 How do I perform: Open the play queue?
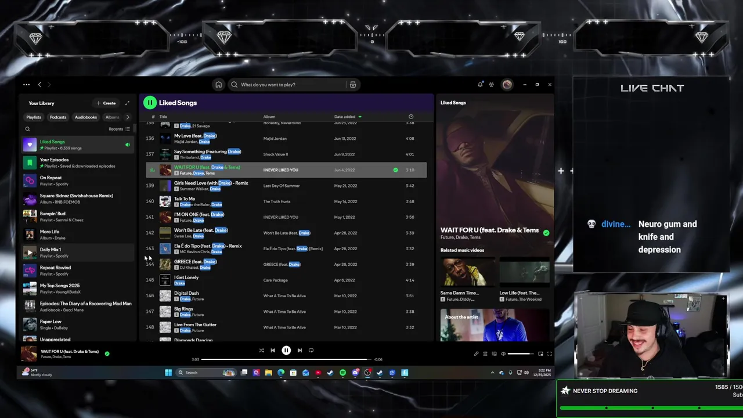pos(485,354)
